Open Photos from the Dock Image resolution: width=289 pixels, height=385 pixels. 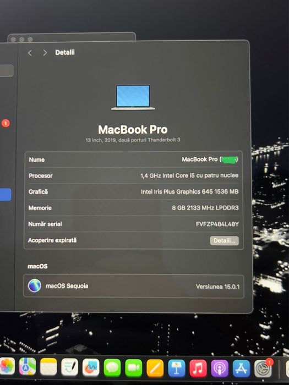click(x=7, y=366)
